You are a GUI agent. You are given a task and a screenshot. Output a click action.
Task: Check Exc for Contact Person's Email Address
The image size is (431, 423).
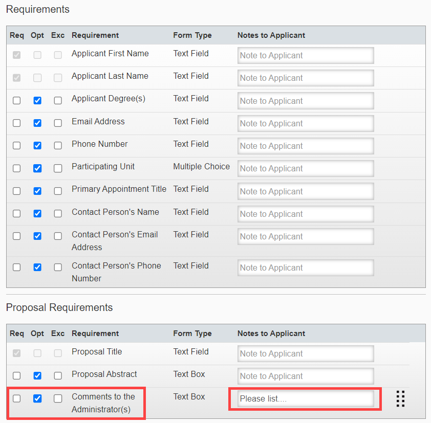pyautogui.click(x=58, y=236)
